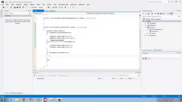Click the Error List filter funnel icon
The height and width of the screenshot is (102, 182).
[x=34, y=75]
